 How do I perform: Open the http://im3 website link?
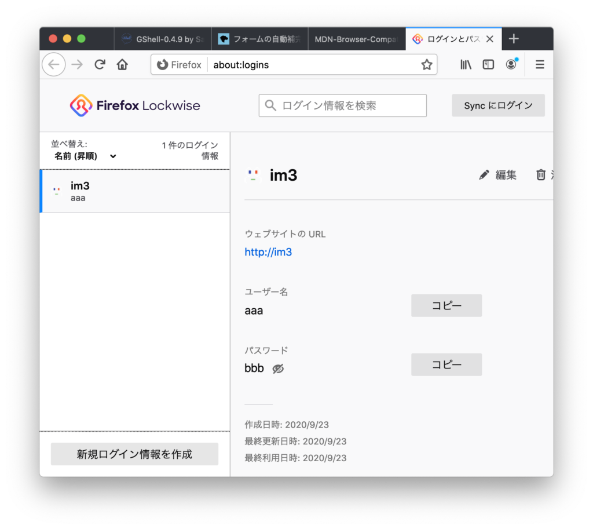(268, 252)
